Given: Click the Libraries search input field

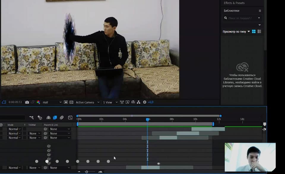Looking at the screenshot, I should click(x=240, y=18).
